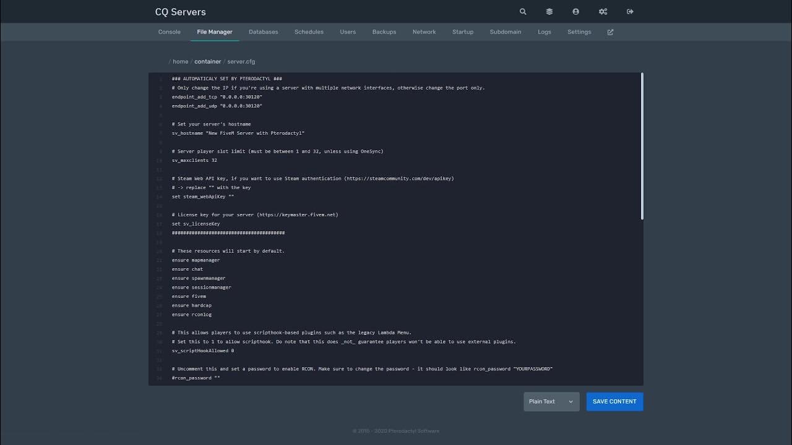Switch to the Backups tab
This screenshot has height=445, width=792.
(384, 32)
